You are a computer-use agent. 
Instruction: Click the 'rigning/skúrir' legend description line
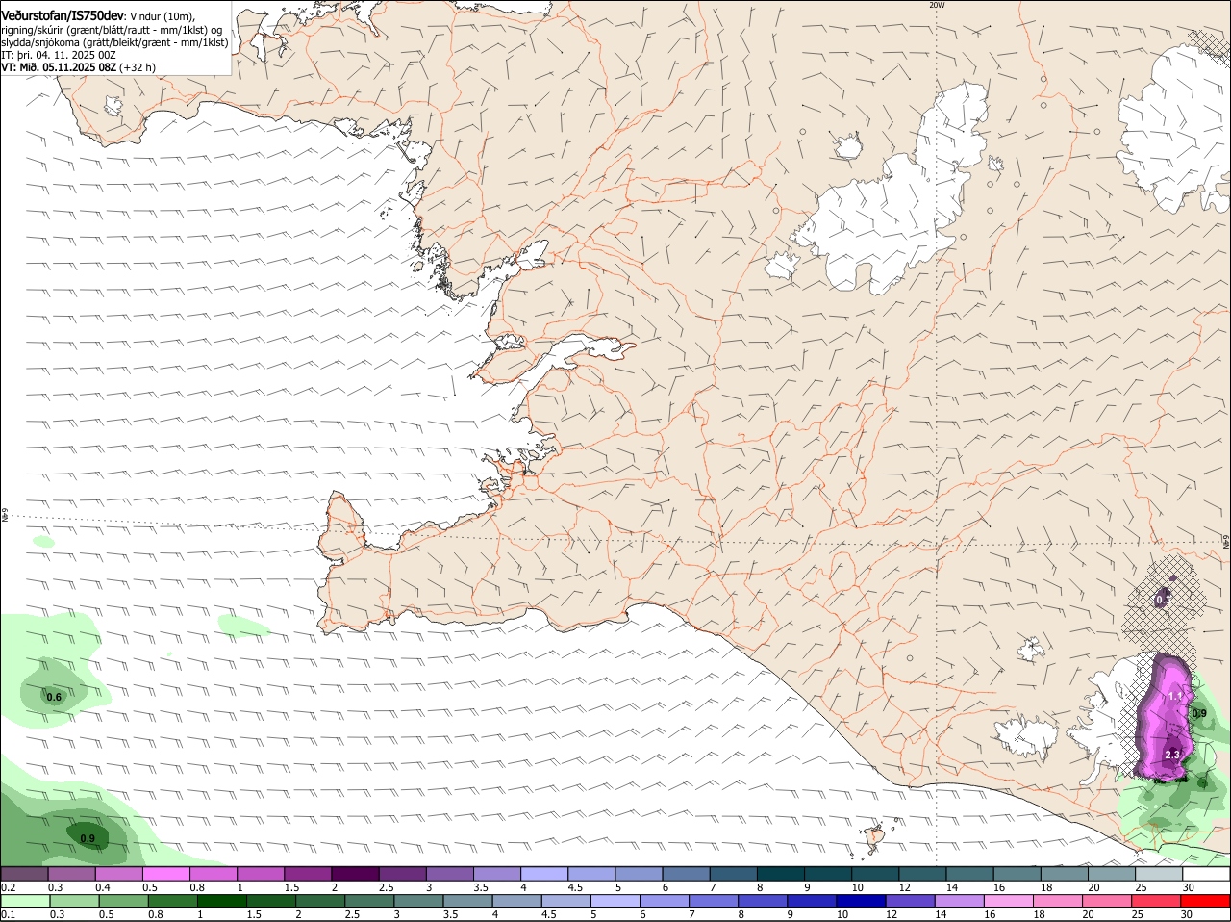(112, 30)
